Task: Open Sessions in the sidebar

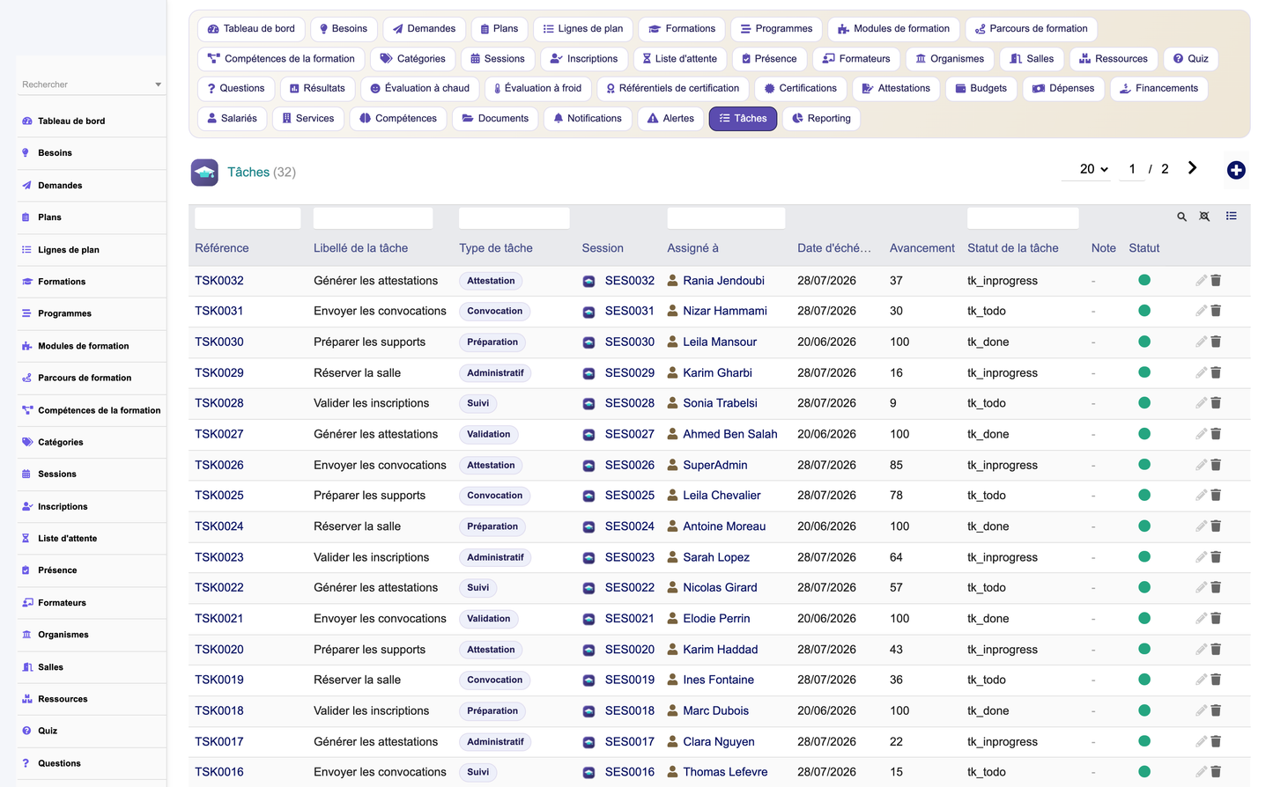Action: 57,474
